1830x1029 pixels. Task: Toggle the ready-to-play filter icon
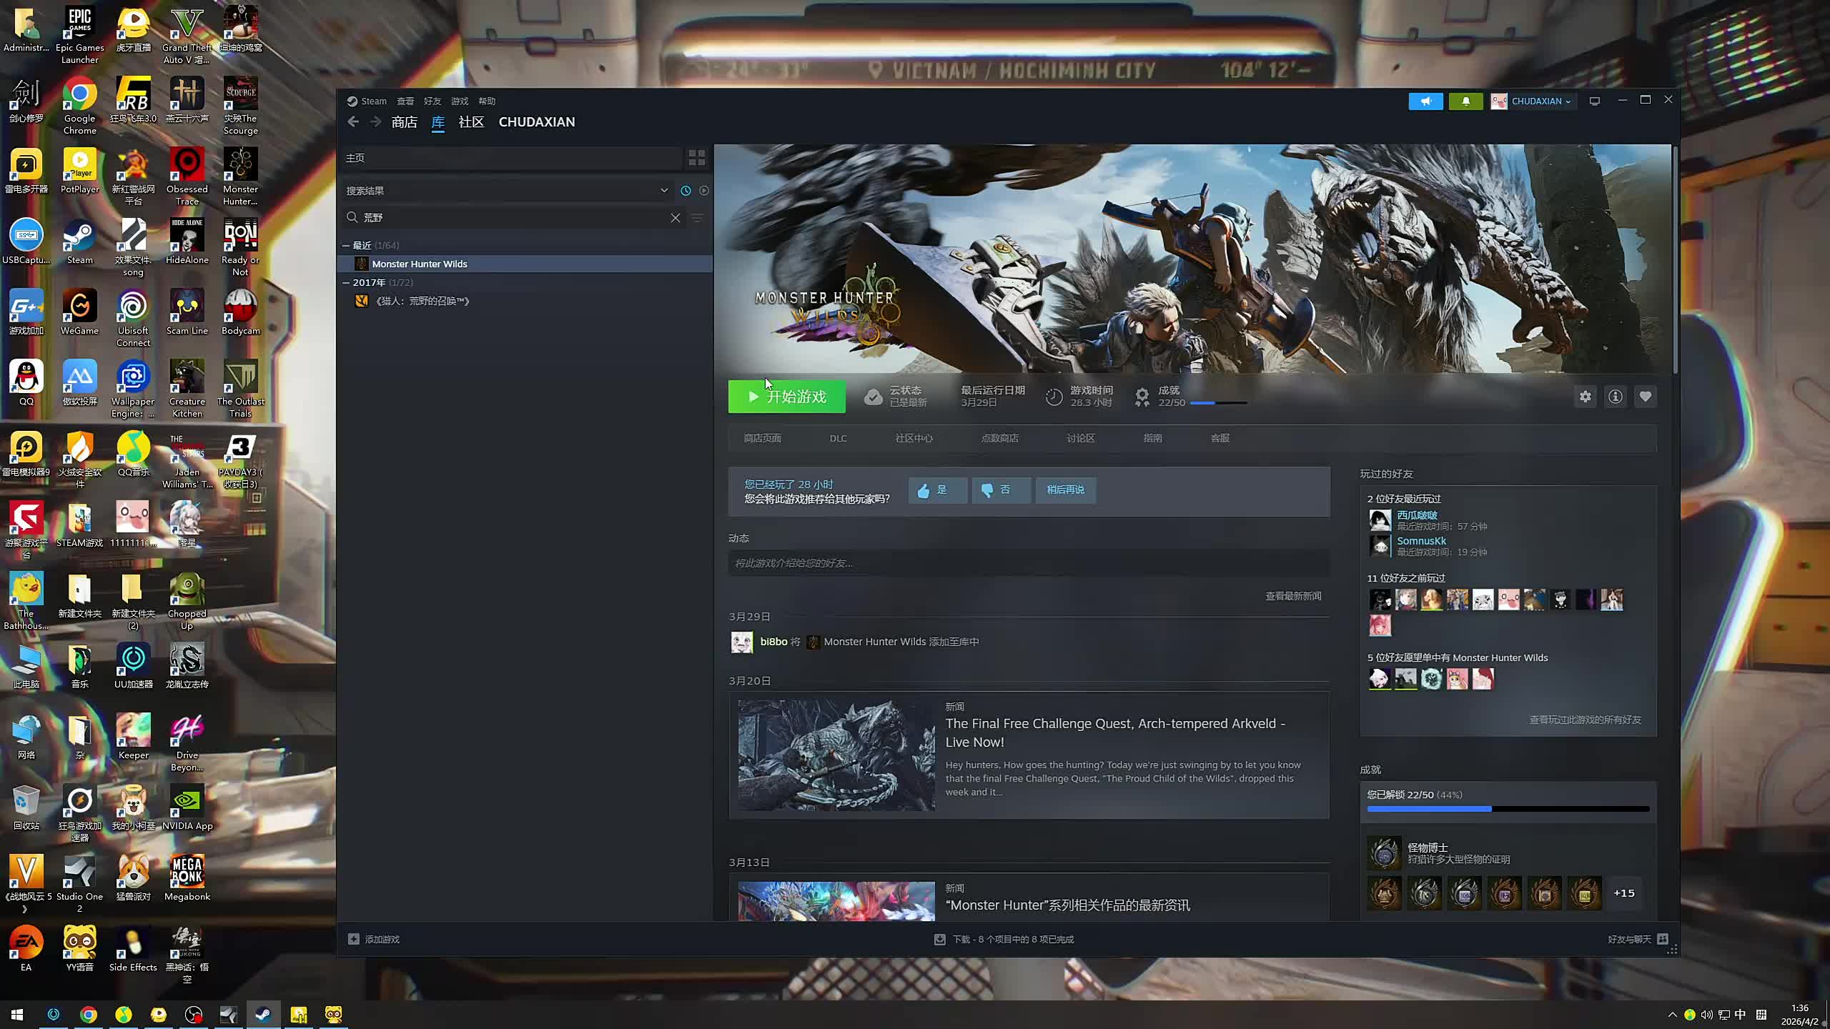pyautogui.click(x=704, y=191)
